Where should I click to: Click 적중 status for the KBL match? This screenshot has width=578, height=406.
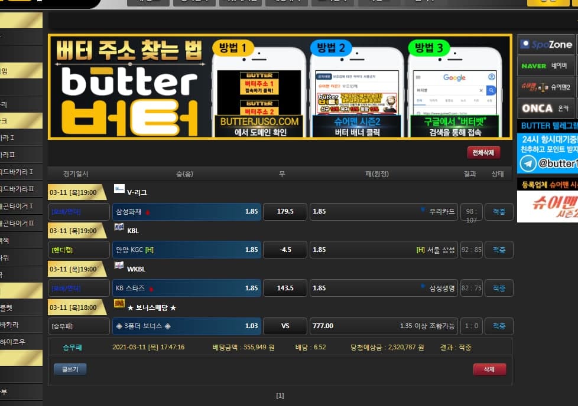[499, 250]
